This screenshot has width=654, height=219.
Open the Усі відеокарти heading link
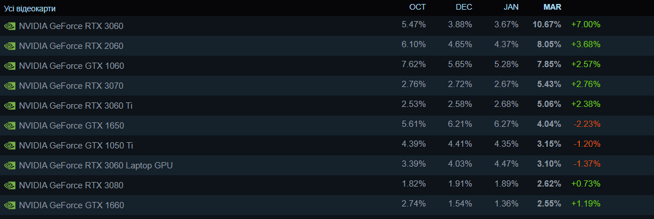coord(30,9)
